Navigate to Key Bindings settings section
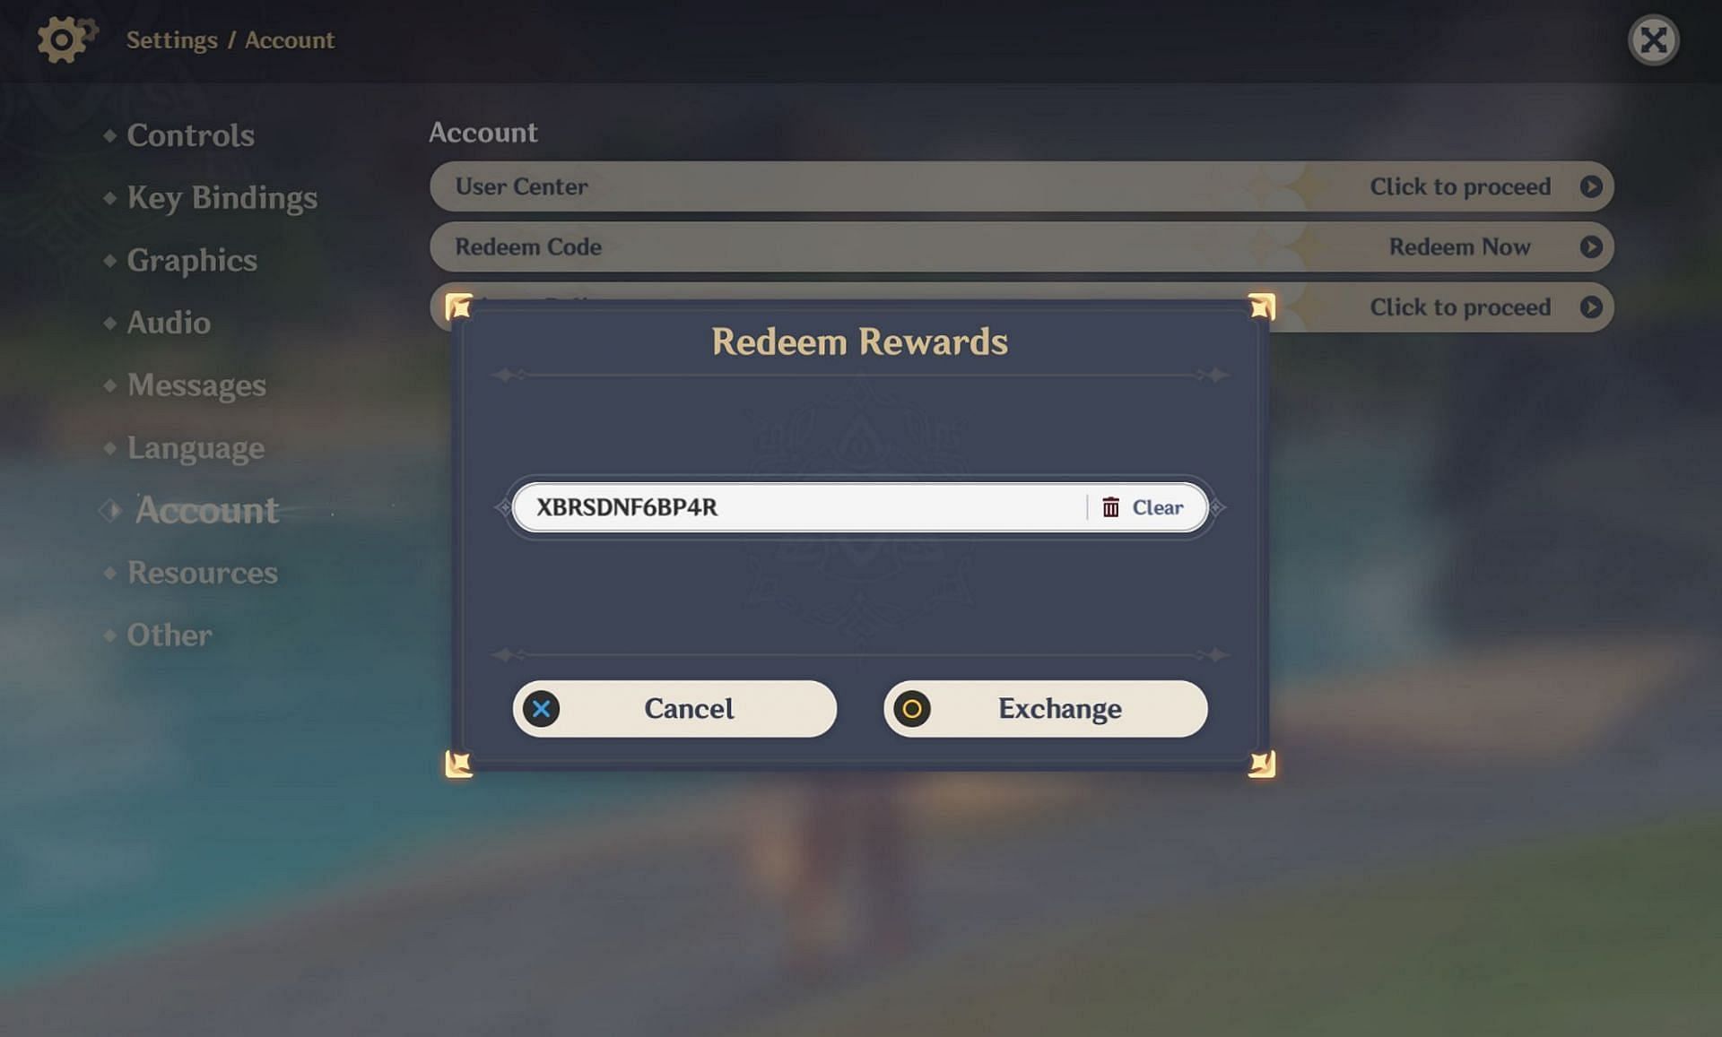This screenshot has width=1722, height=1037. pos(222,196)
